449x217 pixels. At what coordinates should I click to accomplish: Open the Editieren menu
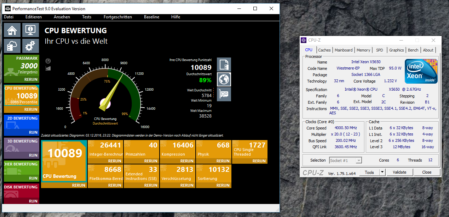coord(34,17)
